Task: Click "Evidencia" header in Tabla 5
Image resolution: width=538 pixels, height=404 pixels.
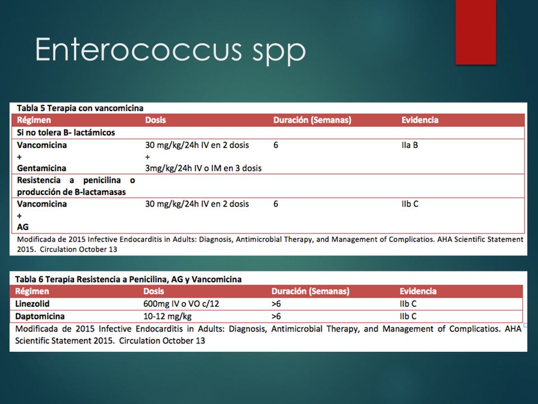Action: coord(420,120)
